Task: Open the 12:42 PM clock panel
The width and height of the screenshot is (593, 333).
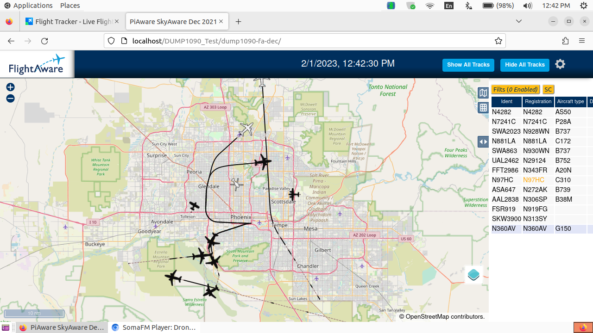Action: tap(556, 6)
